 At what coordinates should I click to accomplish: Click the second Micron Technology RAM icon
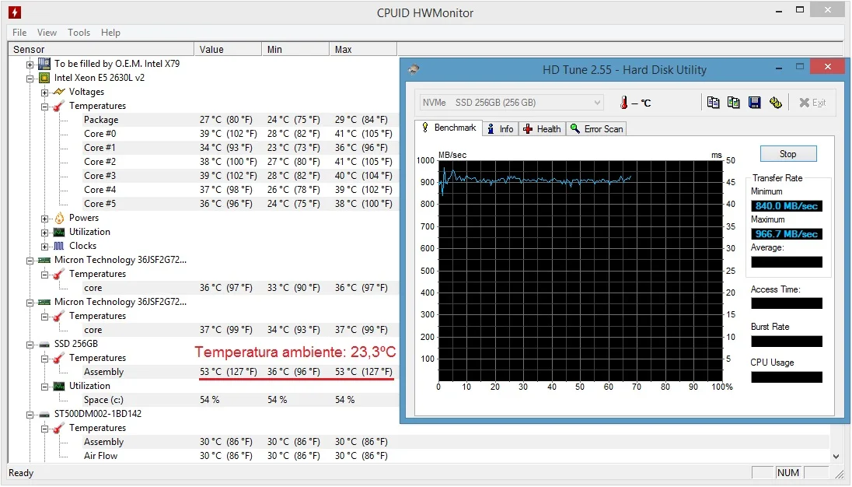click(44, 302)
